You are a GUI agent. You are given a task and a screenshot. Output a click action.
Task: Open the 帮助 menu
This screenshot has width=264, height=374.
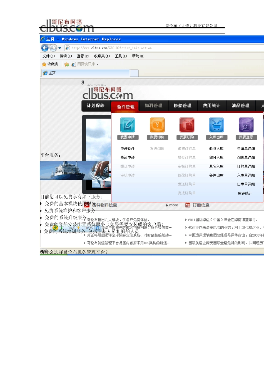pyautogui.click(x=138, y=56)
